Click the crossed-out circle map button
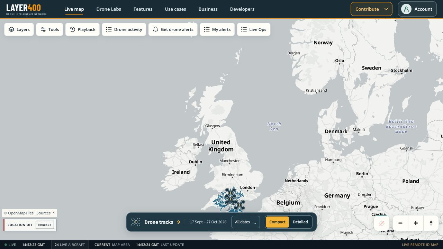Screen dimensions: 443x249 click(382, 223)
